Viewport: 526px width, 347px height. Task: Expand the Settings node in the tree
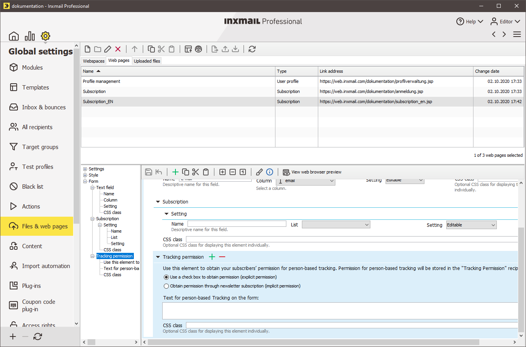[85, 169]
